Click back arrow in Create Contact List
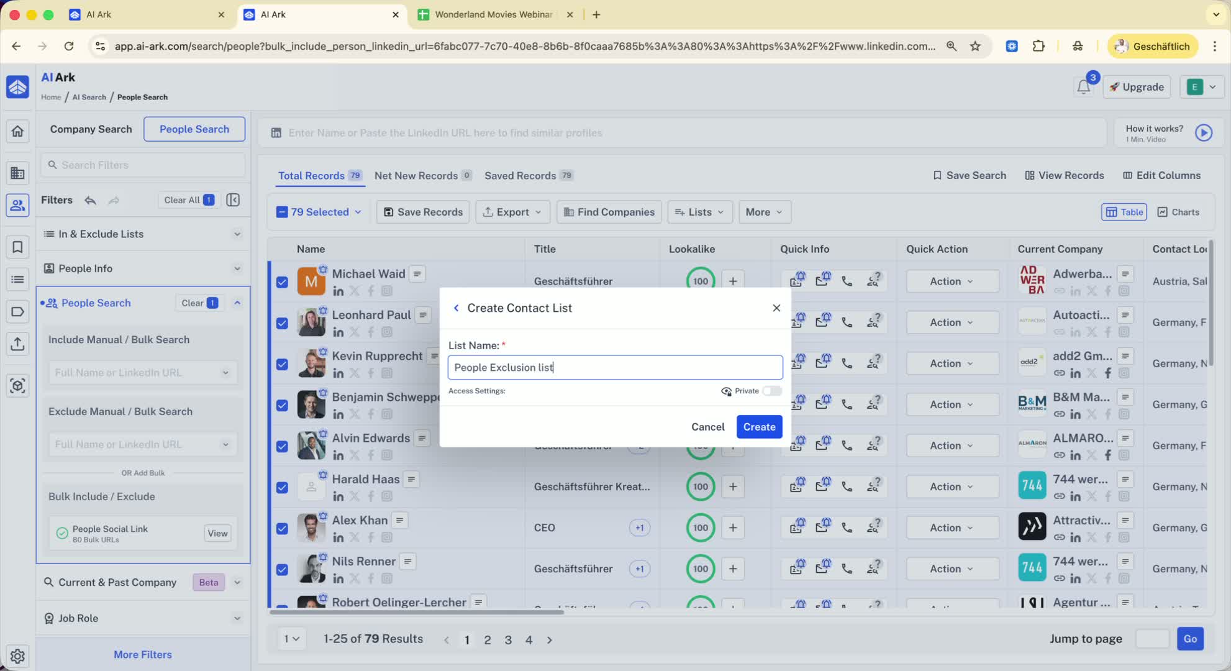The width and height of the screenshot is (1231, 671). click(x=456, y=308)
